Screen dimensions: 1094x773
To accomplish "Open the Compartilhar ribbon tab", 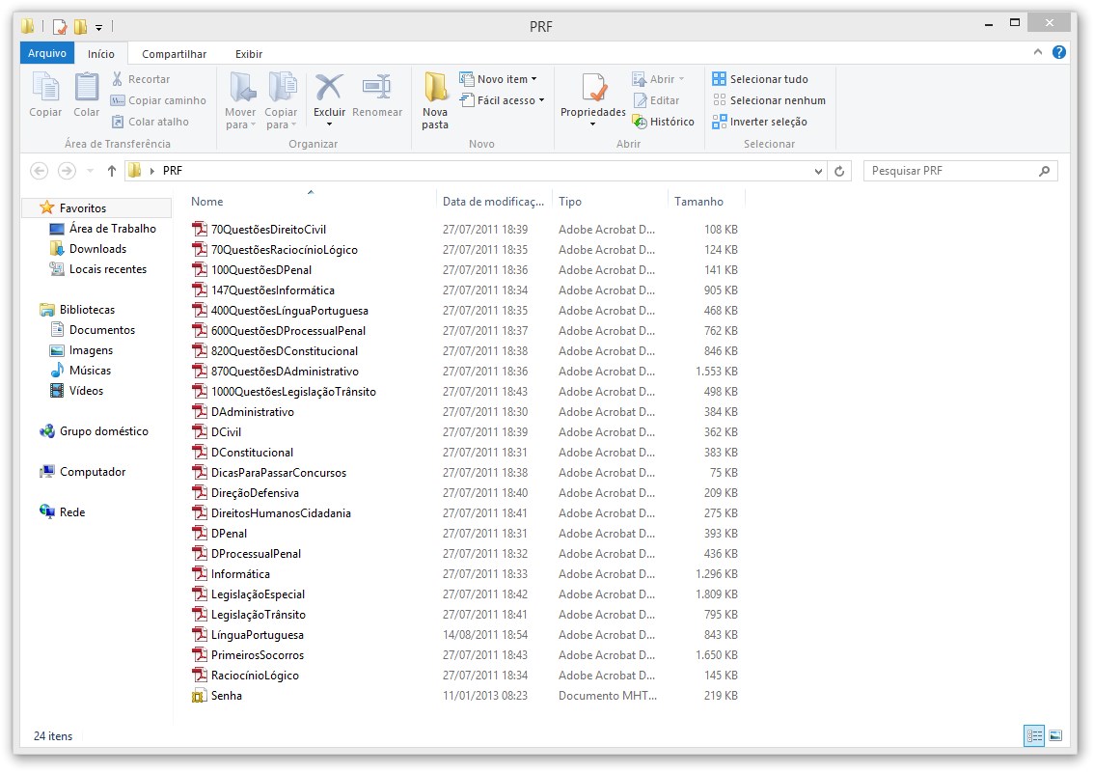I will point(175,54).
